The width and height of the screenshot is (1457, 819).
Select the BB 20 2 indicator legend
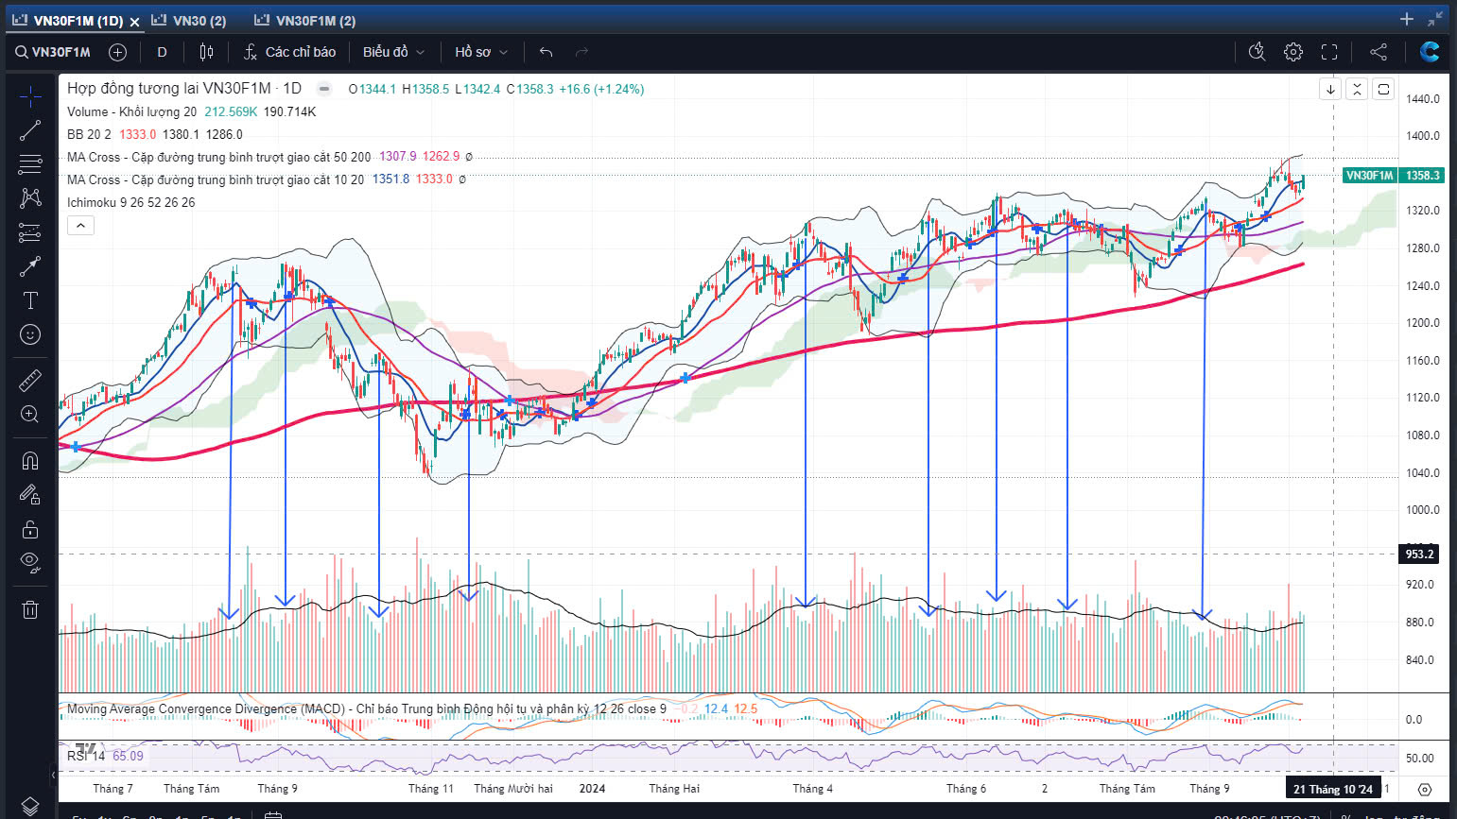click(89, 134)
